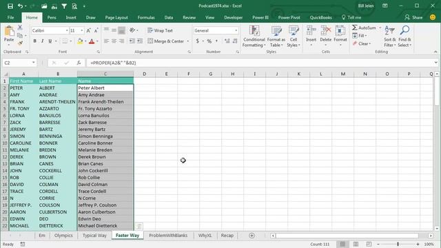Click Merge & Center button
441x248 pixels.
point(165,41)
